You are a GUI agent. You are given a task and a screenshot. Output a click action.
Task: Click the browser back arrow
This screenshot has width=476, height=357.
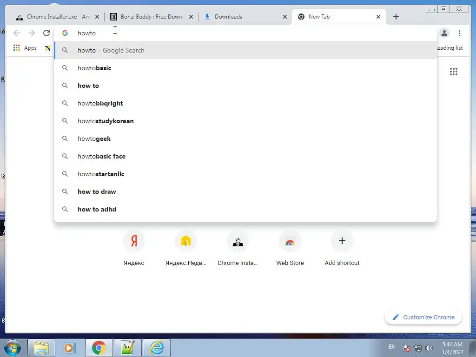17,33
